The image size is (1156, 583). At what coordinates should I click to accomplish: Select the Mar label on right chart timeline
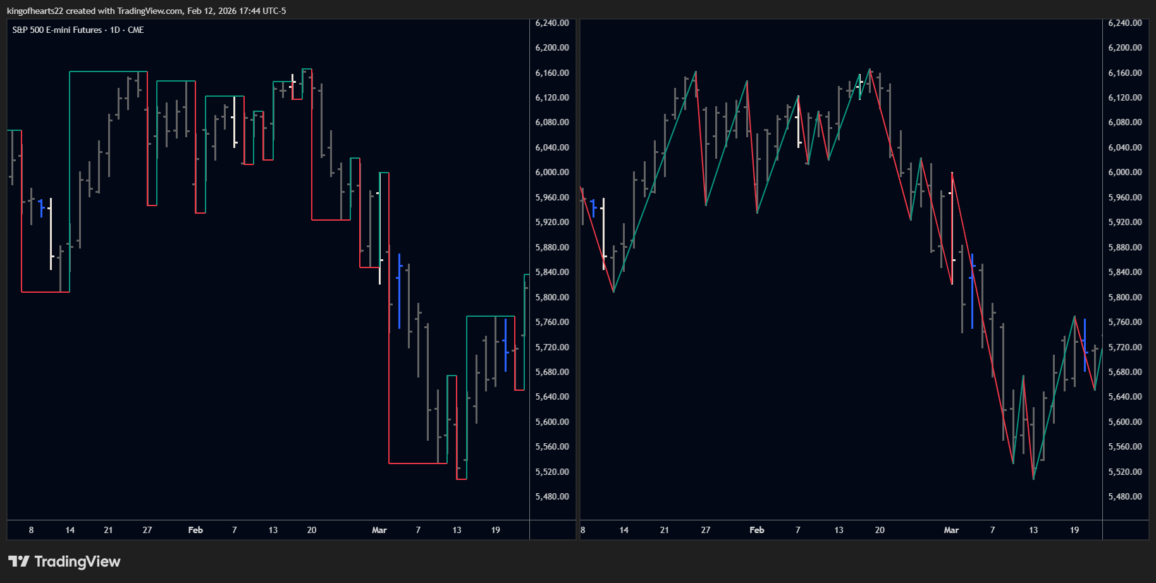[x=951, y=530]
